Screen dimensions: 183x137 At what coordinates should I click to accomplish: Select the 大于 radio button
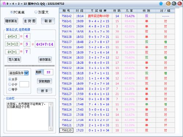[10, 79]
